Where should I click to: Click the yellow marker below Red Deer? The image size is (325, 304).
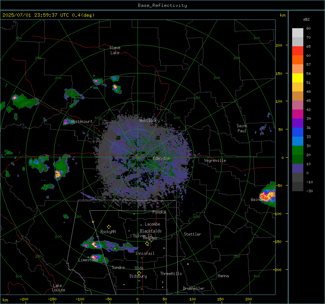(x=147, y=243)
